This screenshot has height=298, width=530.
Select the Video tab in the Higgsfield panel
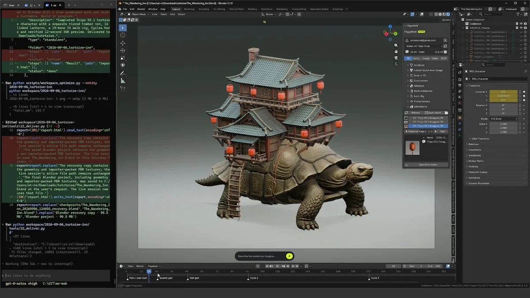(435, 58)
